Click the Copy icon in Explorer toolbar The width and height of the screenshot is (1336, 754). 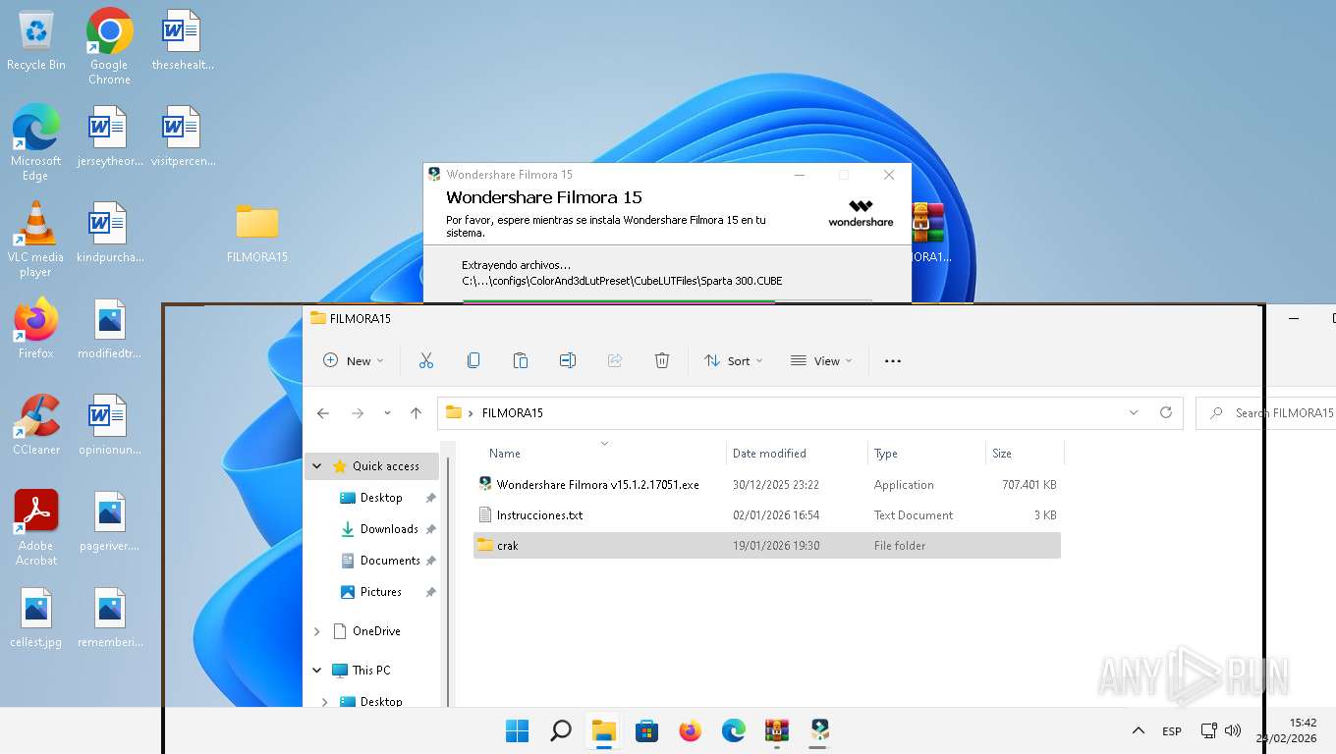tap(473, 360)
